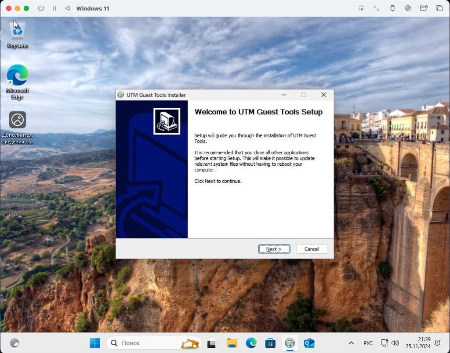450x353 pixels.
Task: Toggle mouse cursor capture in UTM toolbar
Action: coord(361,8)
